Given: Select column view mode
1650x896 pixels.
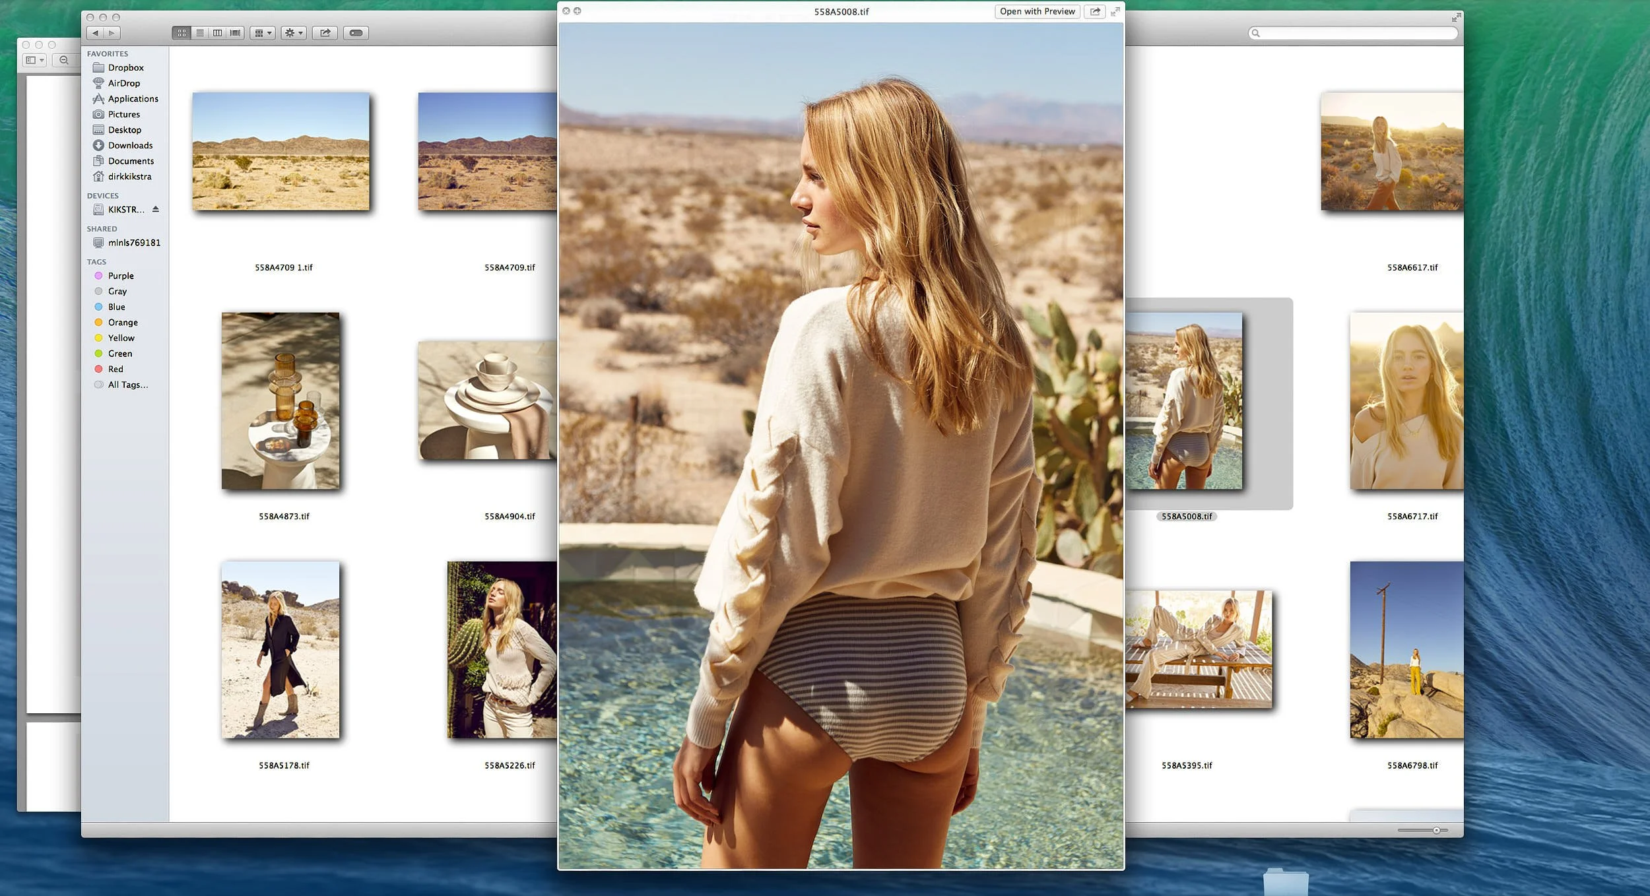Looking at the screenshot, I should pyautogui.click(x=217, y=32).
